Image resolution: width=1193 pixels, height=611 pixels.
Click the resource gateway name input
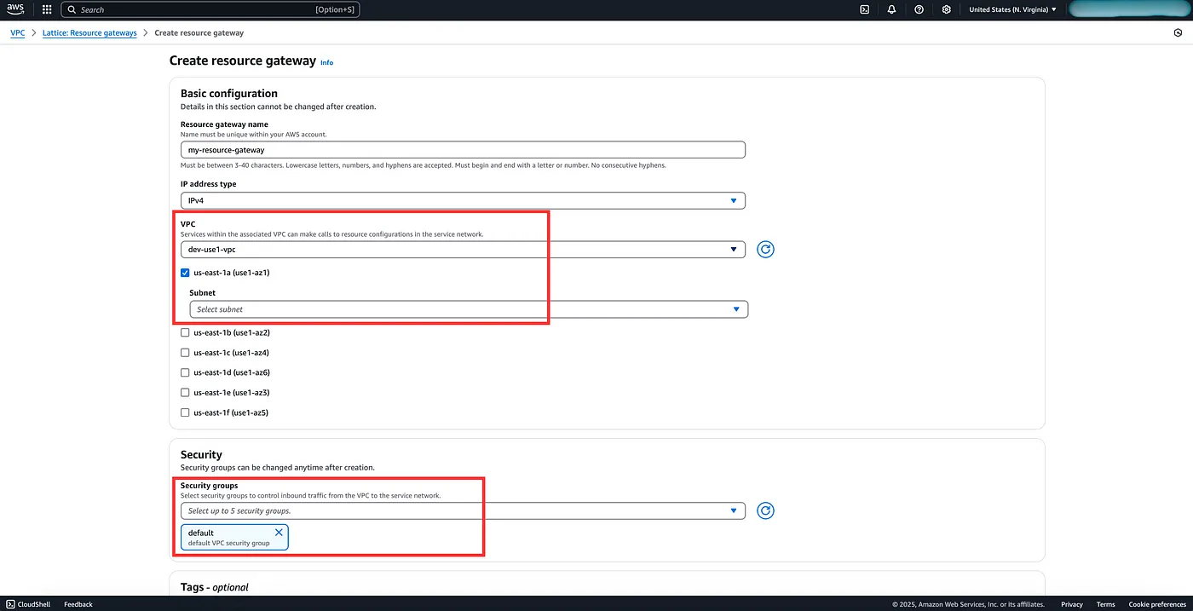coord(463,150)
